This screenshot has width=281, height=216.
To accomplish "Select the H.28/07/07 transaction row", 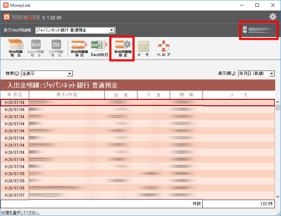I will point(102,195).
